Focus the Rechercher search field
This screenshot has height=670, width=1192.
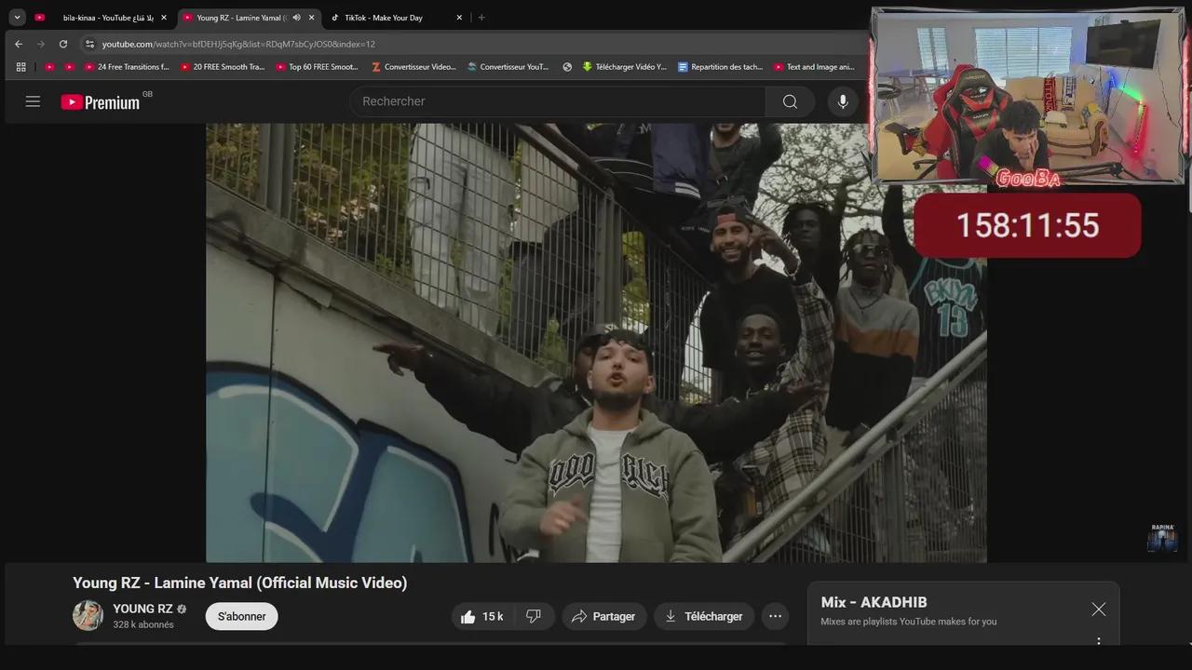[558, 101]
